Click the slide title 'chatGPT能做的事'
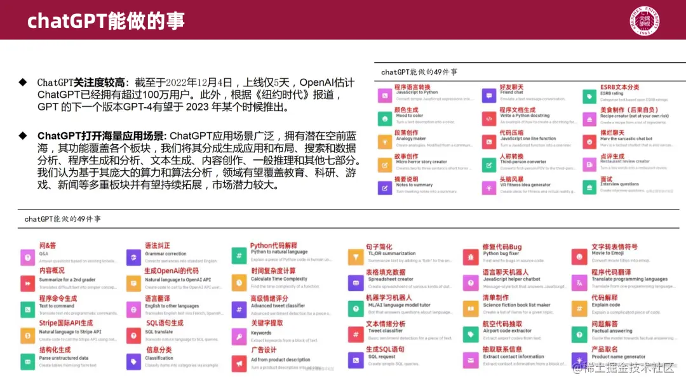Image resolution: width=686 pixels, height=386 pixels. [x=106, y=20]
